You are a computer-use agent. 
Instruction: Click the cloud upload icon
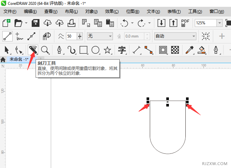click(60, 23)
